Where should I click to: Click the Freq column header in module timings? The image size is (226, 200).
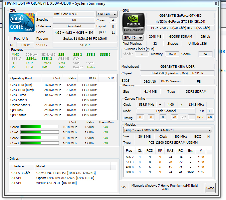tap(129, 151)
